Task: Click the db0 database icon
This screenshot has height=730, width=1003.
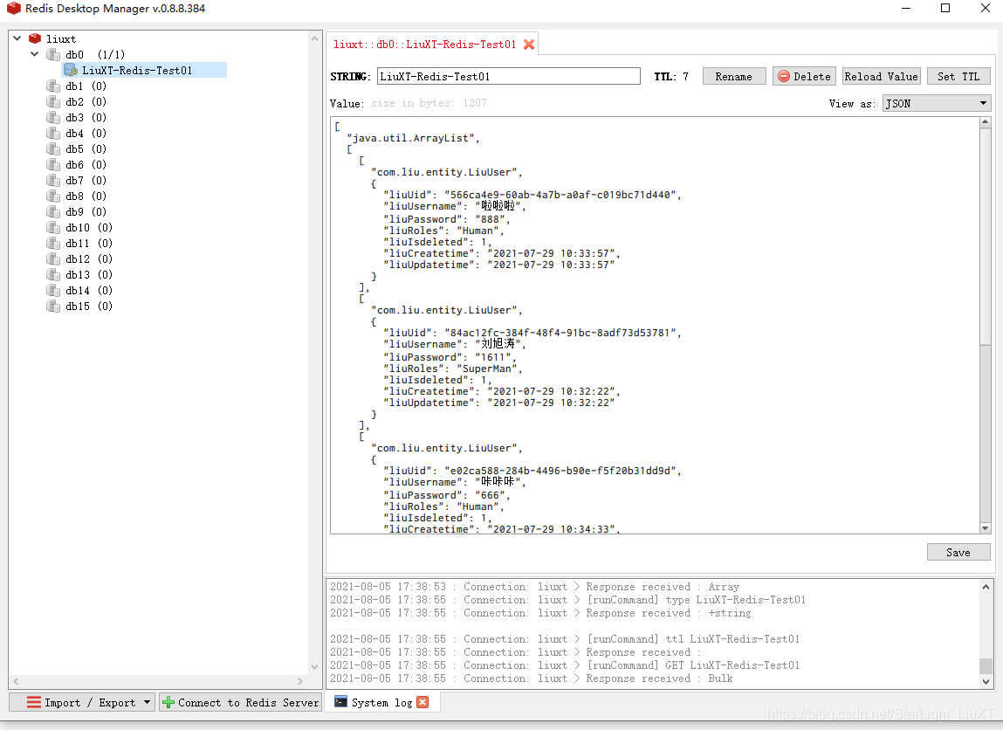Action: [54, 54]
